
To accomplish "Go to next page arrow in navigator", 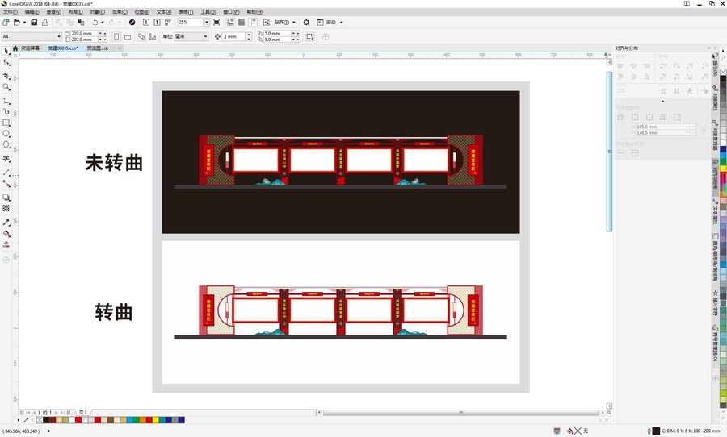I will [x=57, y=413].
